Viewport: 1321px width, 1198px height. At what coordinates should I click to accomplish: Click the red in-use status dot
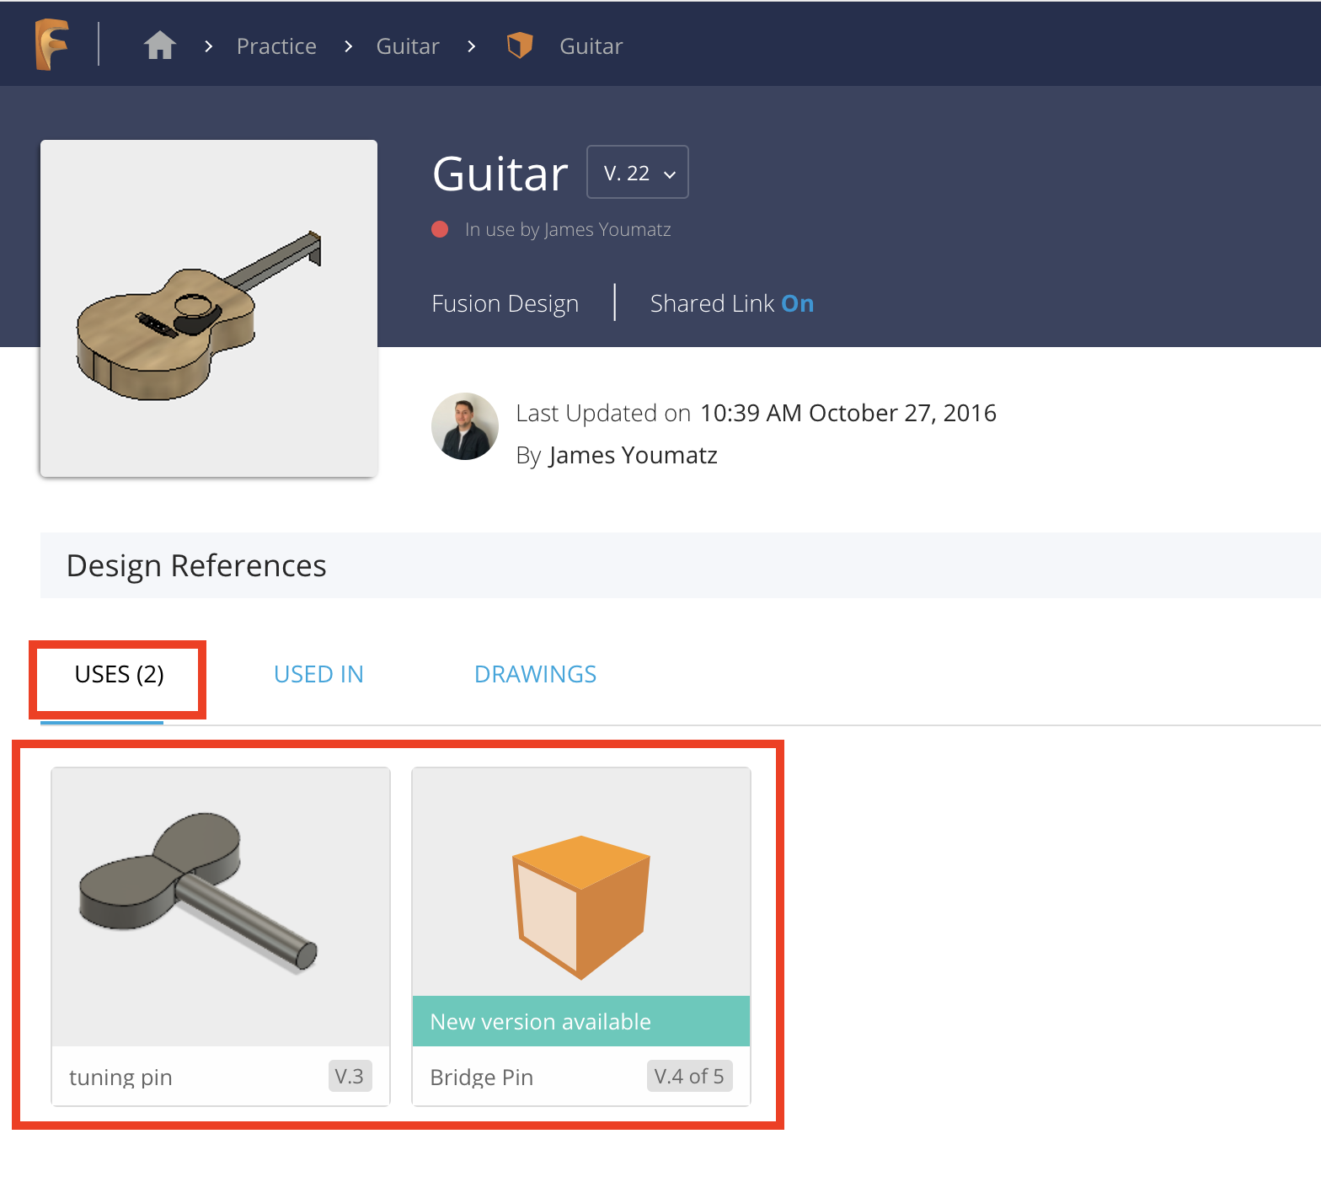pos(440,229)
